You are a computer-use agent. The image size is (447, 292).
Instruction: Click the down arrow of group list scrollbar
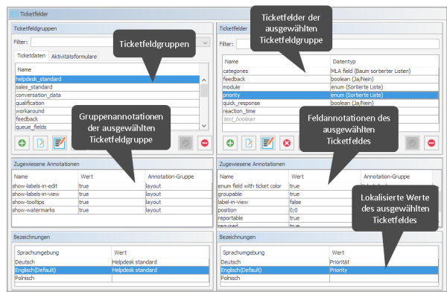click(x=204, y=126)
